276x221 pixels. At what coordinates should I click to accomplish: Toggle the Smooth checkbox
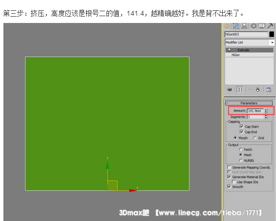229,186
